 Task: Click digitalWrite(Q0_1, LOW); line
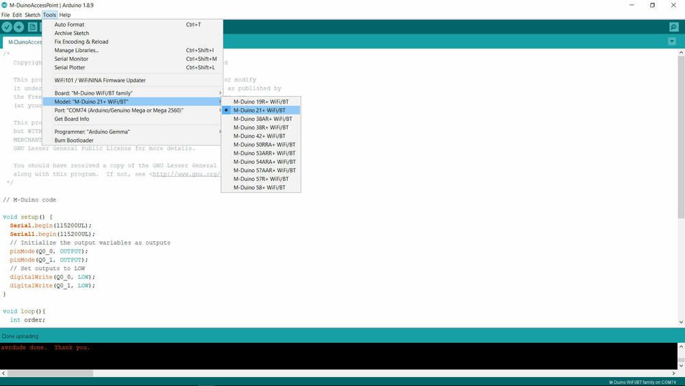pyautogui.click(x=53, y=285)
